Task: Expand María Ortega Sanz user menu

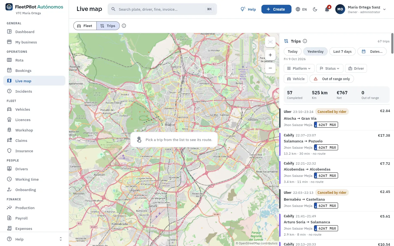Action: click(x=361, y=9)
